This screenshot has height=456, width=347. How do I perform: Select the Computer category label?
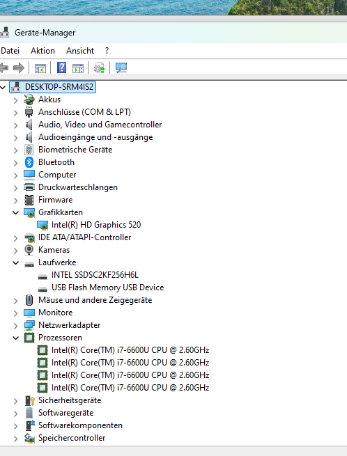[57, 175]
